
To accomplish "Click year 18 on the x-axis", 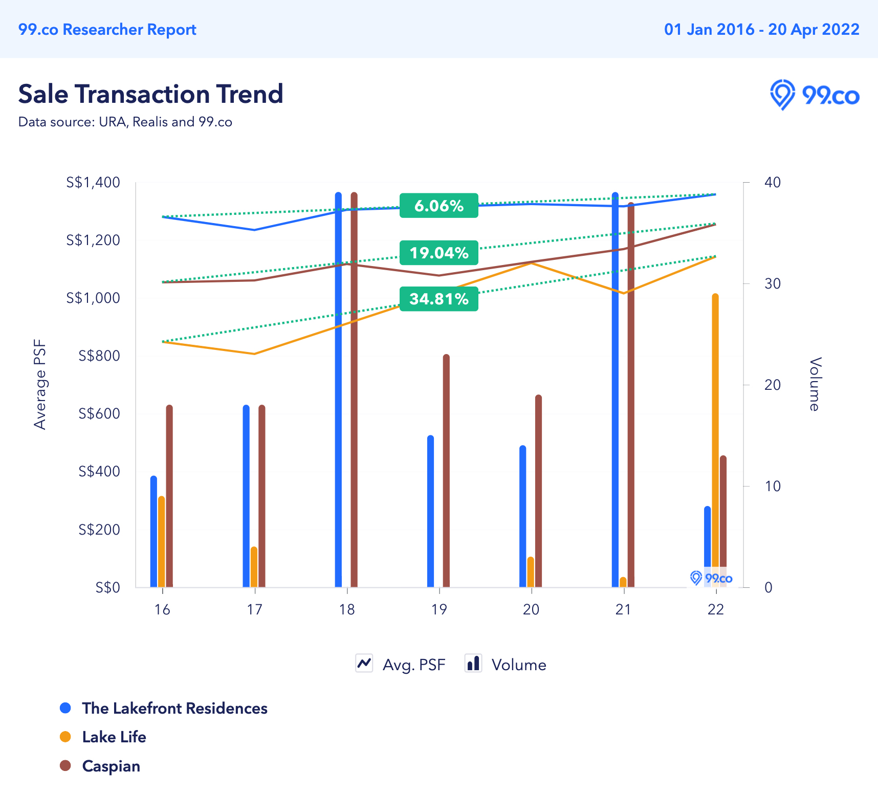I will coord(347,609).
